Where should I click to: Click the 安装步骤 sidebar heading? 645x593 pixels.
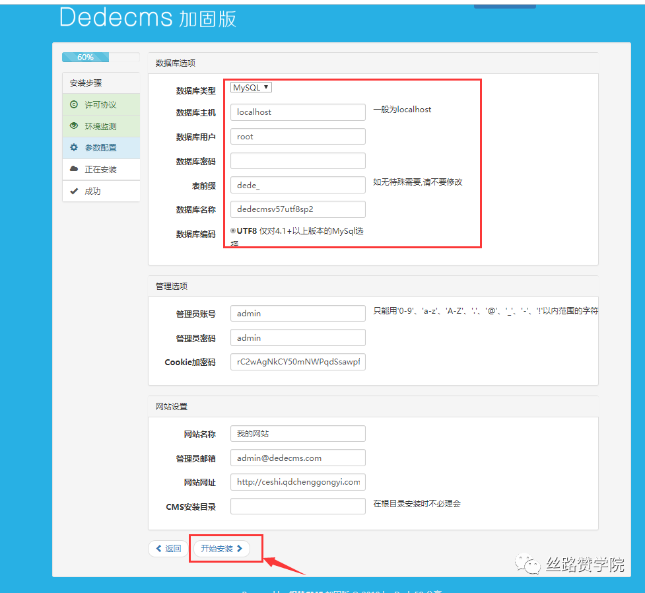coord(86,83)
